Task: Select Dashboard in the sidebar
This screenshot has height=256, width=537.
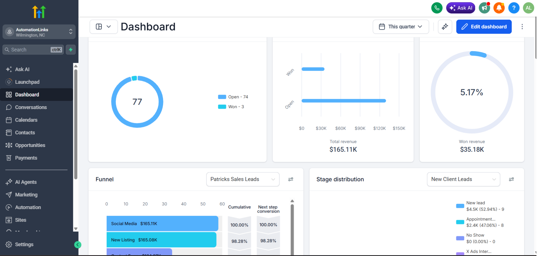Action: pyautogui.click(x=36, y=94)
